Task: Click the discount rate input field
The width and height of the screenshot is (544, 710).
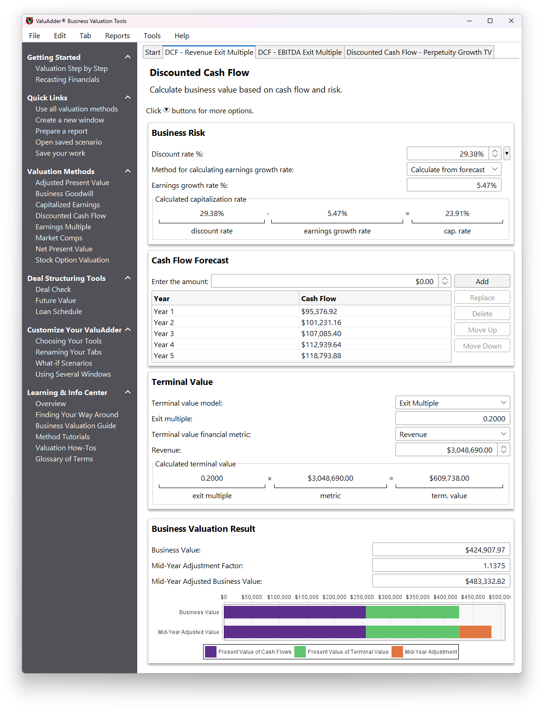Action: click(x=448, y=153)
